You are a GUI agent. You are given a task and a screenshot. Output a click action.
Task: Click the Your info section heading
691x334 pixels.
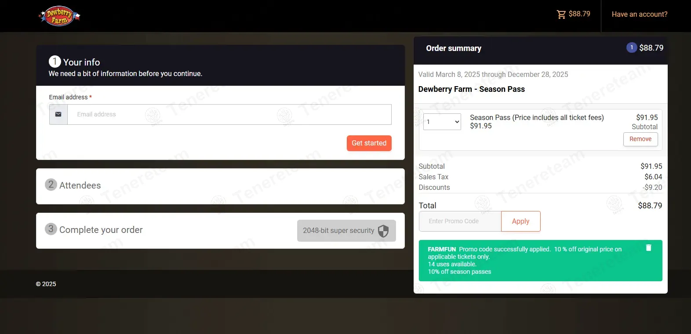point(82,62)
